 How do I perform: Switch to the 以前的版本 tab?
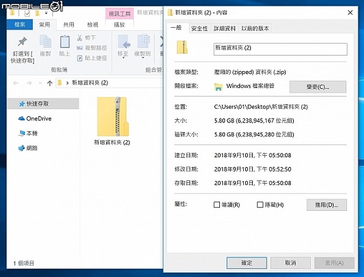point(255,28)
